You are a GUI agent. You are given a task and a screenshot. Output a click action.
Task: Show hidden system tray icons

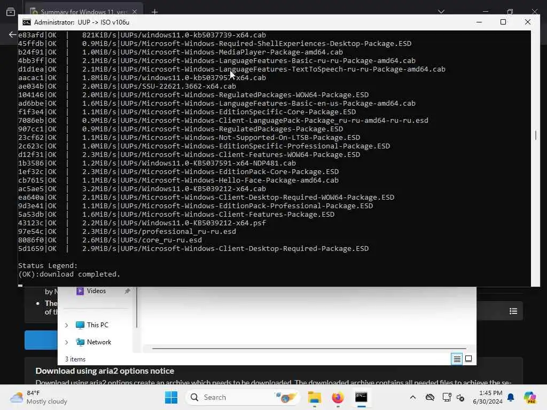pyautogui.click(x=413, y=397)
